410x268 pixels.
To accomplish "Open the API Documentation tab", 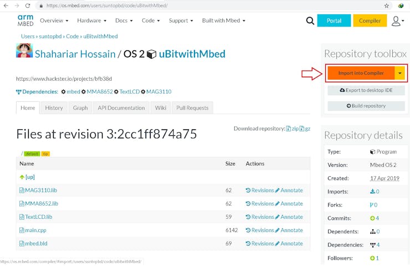I will (121, 108).
